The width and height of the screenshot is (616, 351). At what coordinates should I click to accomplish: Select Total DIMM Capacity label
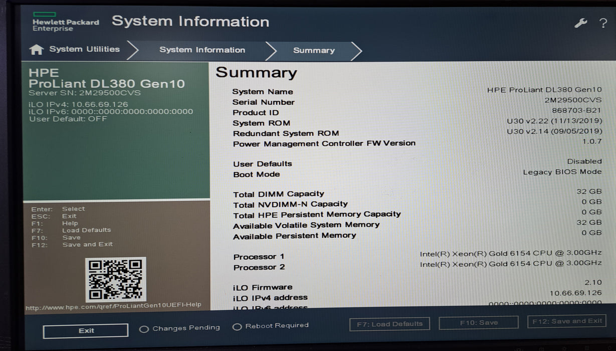click(279, 194)
